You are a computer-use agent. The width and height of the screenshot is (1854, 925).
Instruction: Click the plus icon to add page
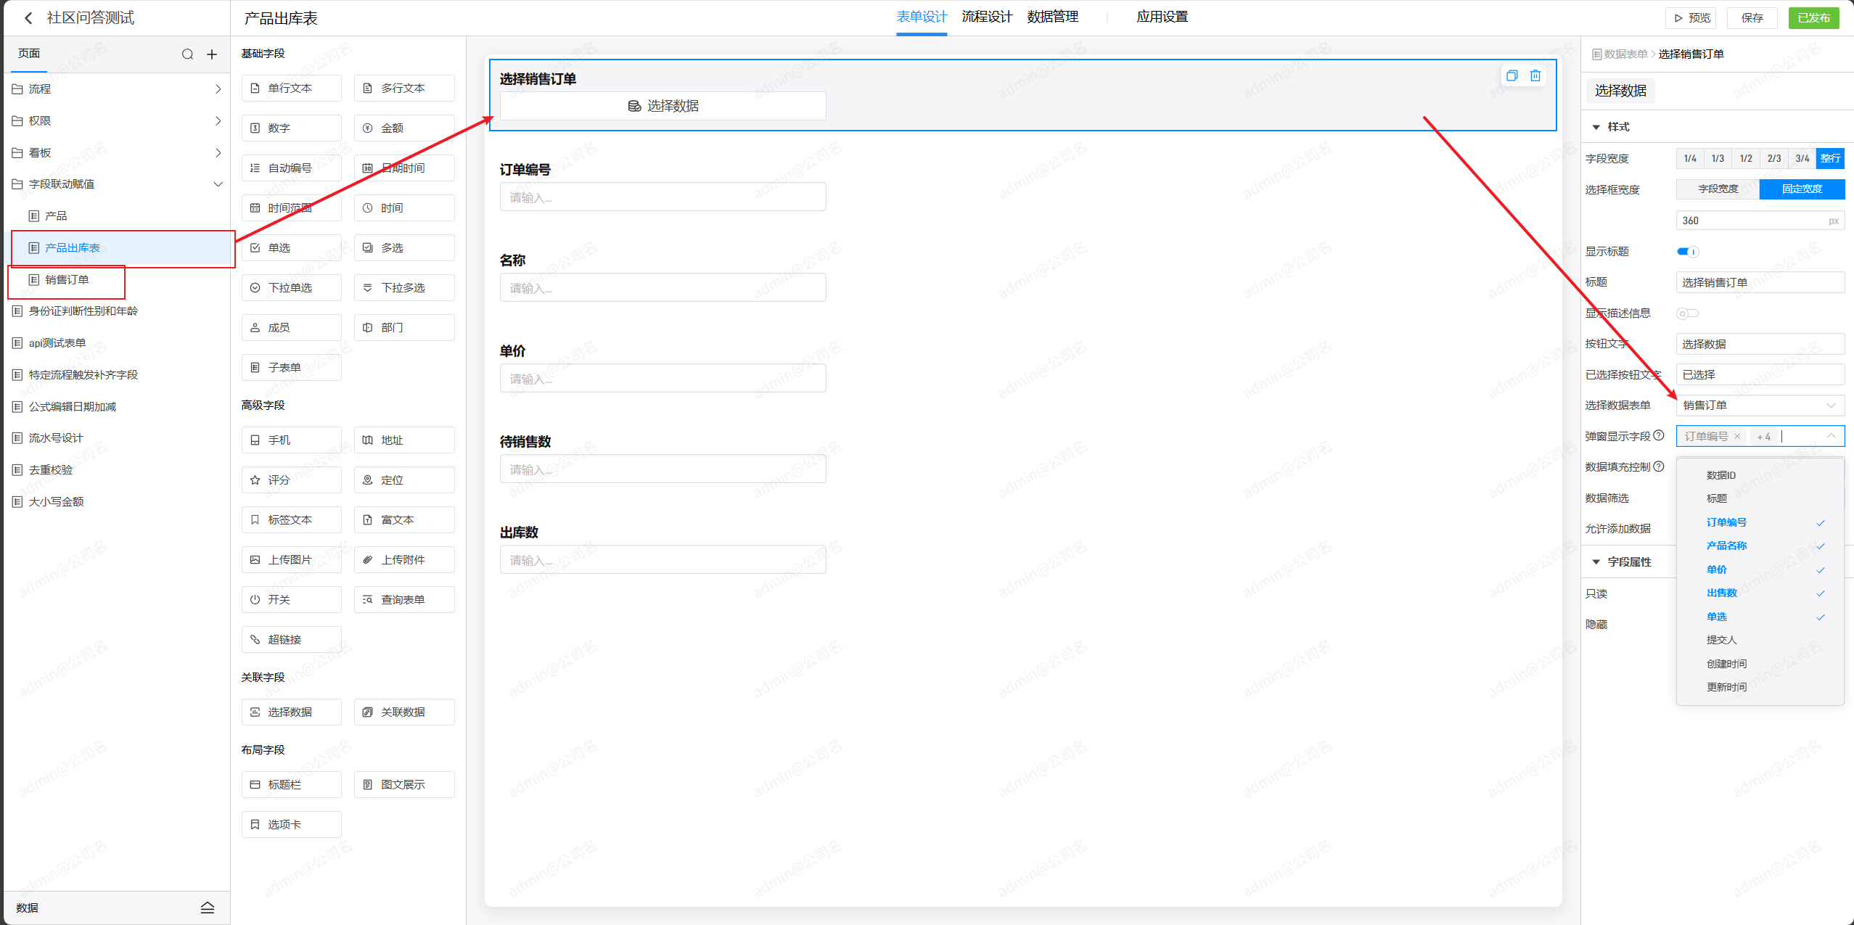[212, 54]
